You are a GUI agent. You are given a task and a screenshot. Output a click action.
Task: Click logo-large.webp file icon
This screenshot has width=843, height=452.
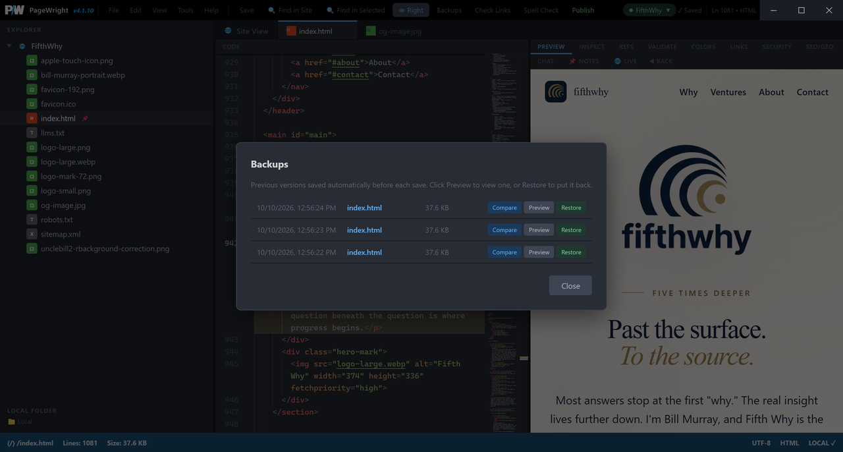coord(32,162)
